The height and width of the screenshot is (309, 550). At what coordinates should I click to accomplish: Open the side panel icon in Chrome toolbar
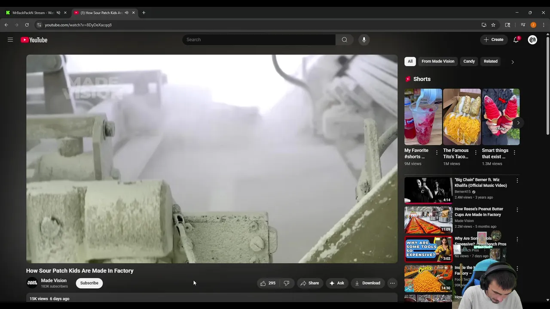click(x=507, y=25)
